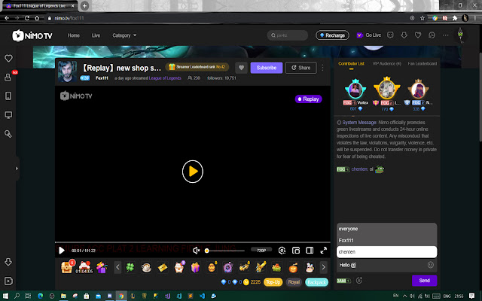The image size is (482, 301).
Task: Open player settings gear icon
Action: pos(282,251)
